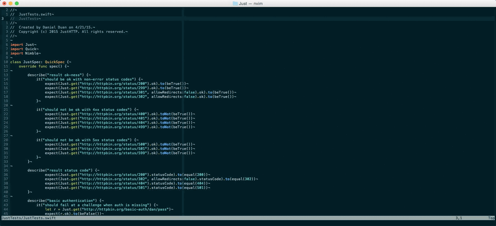Click the 'Created by Daniel Duan on 4/21/15.' comment
496x226 pixels.
coord(53,27)
